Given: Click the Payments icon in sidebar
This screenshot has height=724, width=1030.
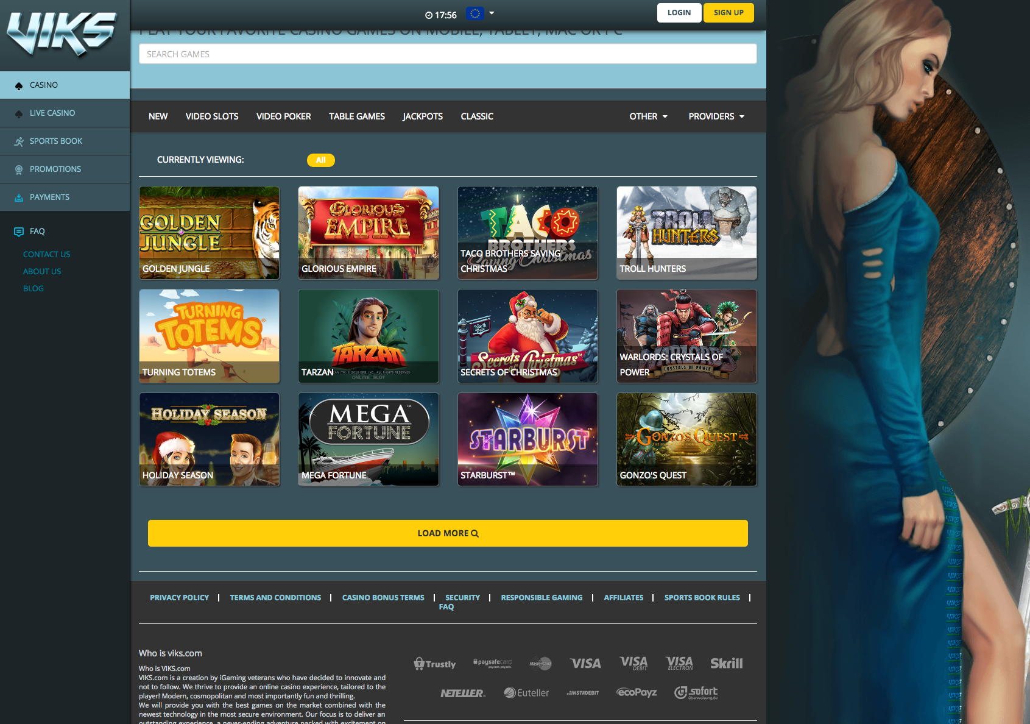Looking at the screenshot, I should (x=19, y=197).
